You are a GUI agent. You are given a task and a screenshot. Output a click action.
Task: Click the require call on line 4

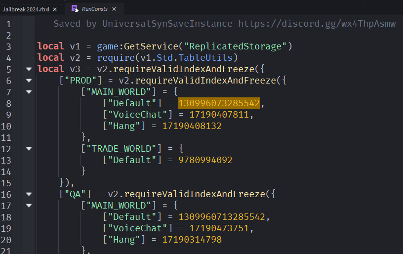(116, 58)
